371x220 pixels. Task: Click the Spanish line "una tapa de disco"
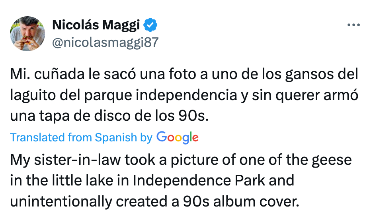click(109, 117)
